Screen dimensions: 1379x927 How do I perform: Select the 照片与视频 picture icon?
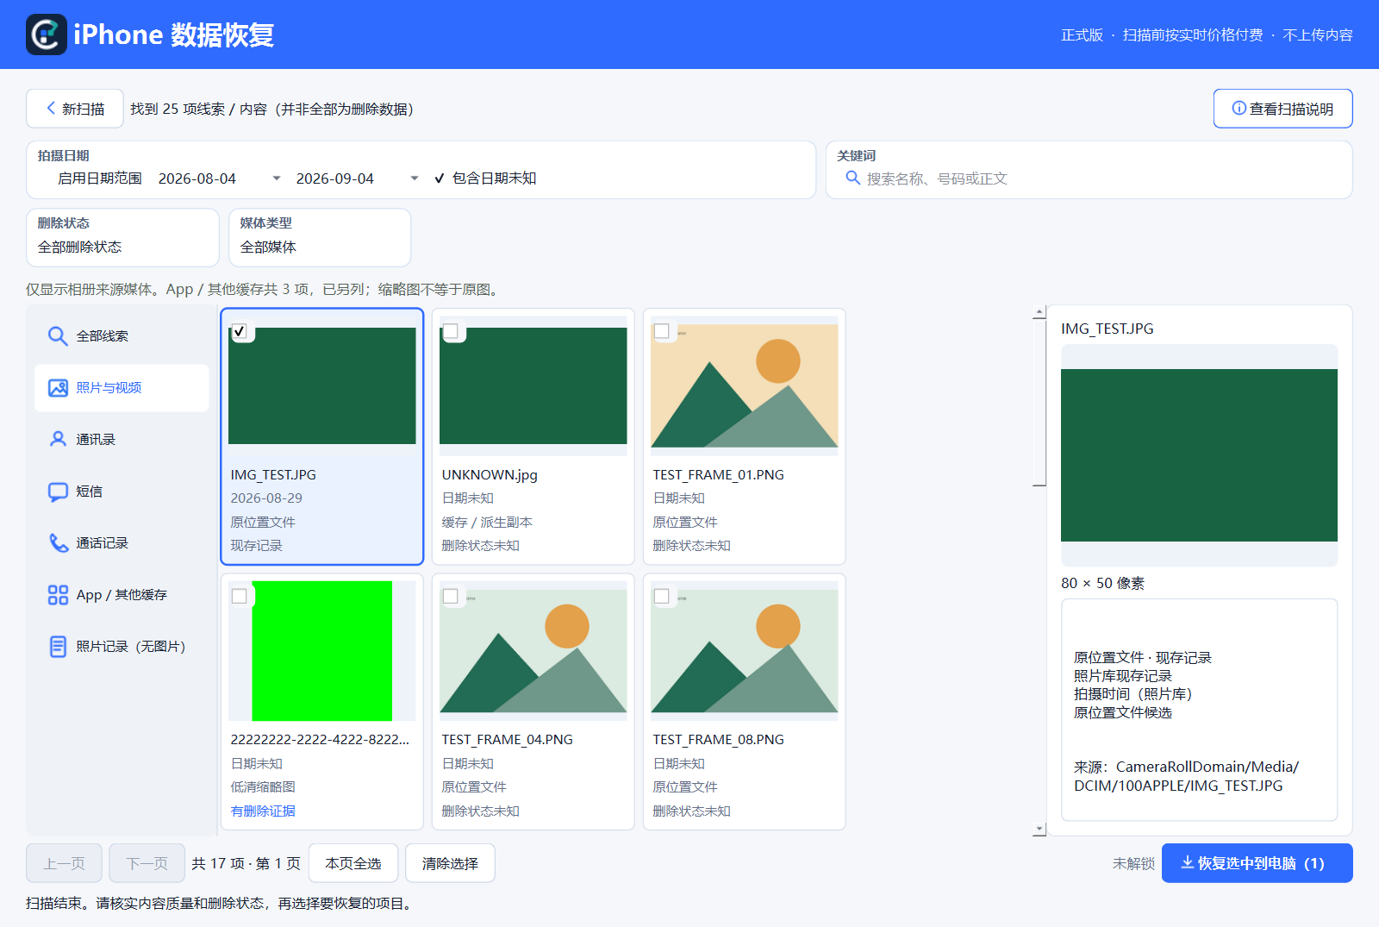pos(58,388)
